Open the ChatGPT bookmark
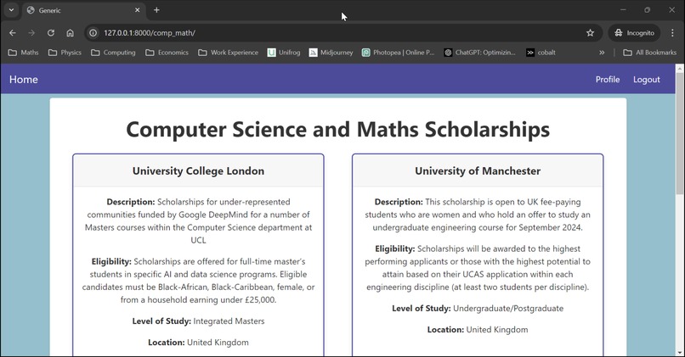This screenshot has height=357, width=685. (x=479, y=53)
